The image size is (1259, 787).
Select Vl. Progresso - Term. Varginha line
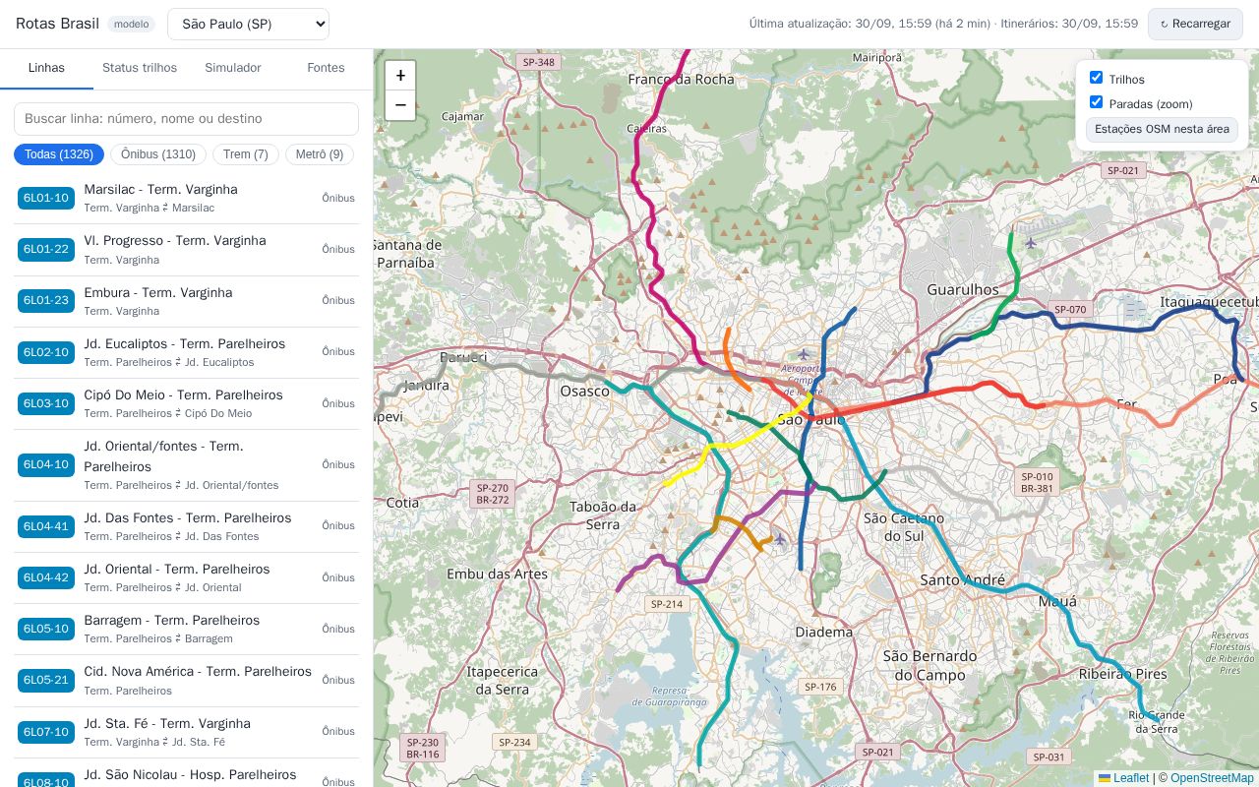pos(187,249)
